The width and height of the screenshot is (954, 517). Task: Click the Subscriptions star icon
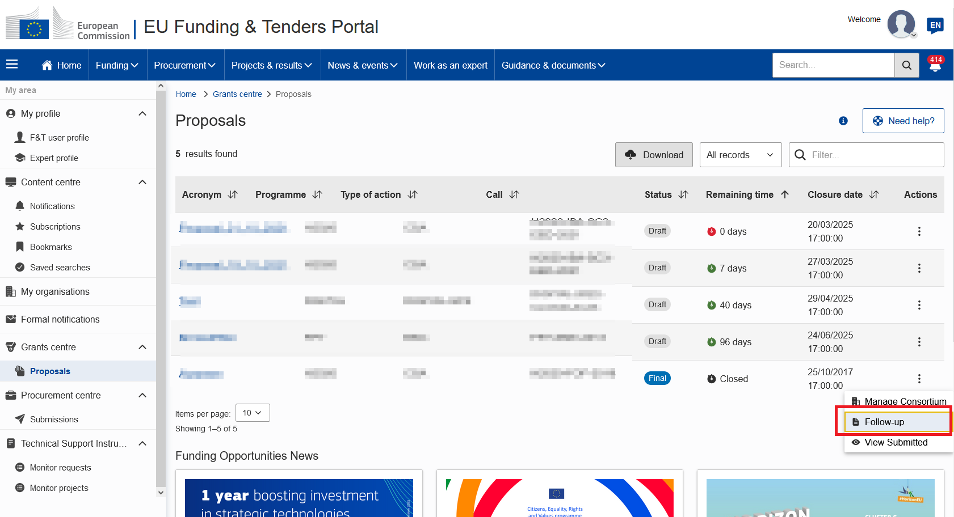(20, 226)
